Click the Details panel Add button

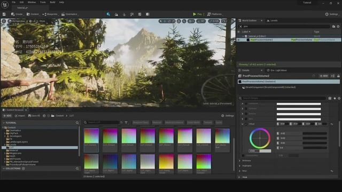(x=324, y=76)
